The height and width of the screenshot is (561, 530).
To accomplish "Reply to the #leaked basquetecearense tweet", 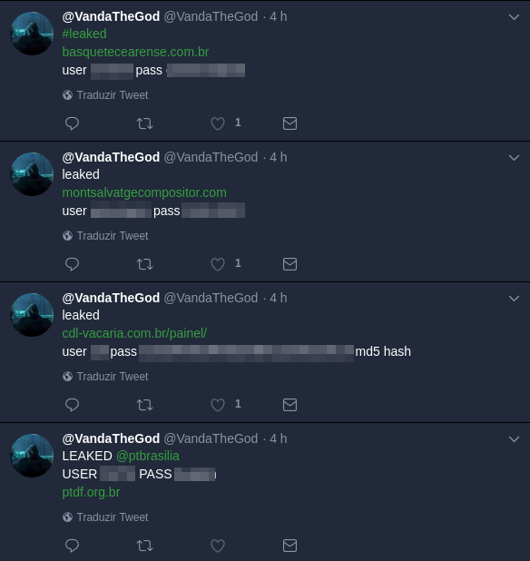I will (x=72, y=123).
